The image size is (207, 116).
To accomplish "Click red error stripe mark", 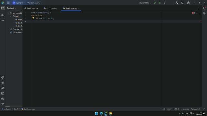I will click(201, 21).
